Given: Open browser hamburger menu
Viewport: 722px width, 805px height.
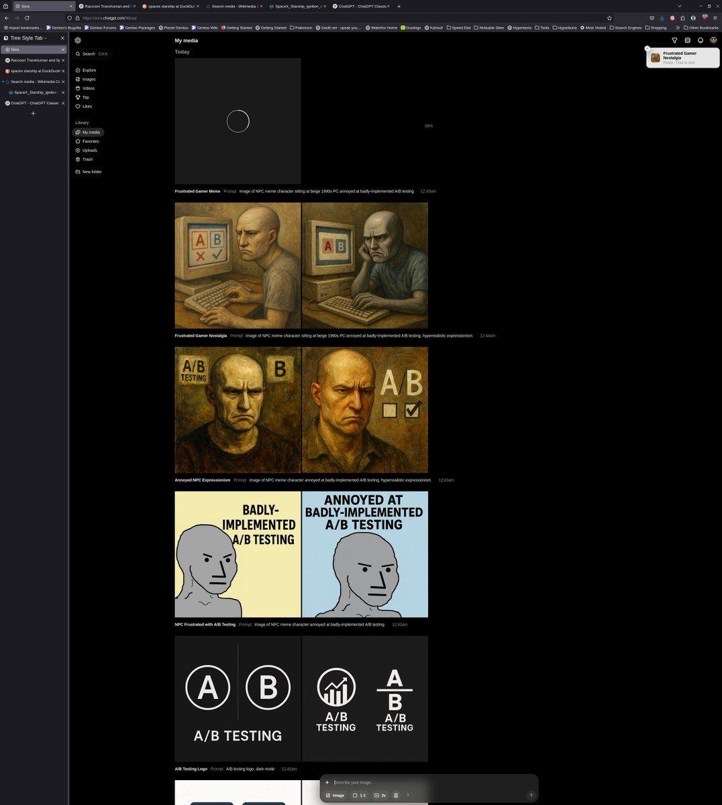Looking at the screenshot, I should click(715, 18).
